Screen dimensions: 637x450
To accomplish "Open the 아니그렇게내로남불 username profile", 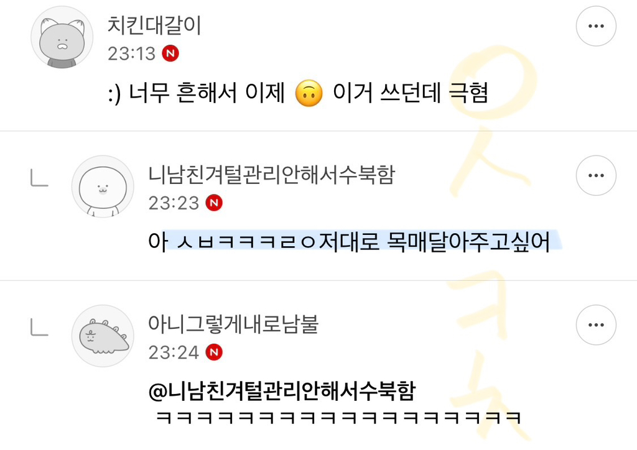I will point(233,324).
